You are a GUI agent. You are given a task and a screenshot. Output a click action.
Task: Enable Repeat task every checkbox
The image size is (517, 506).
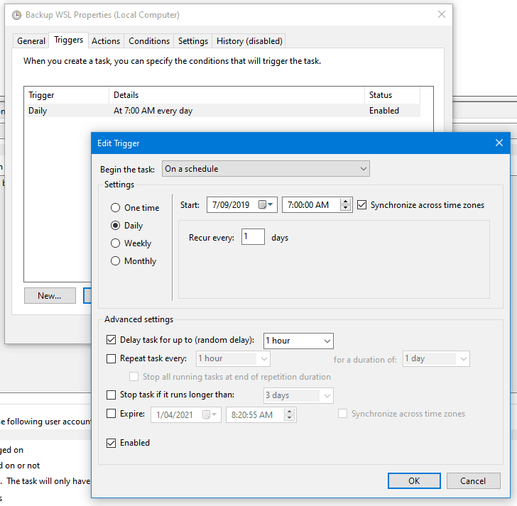[111, 359]
